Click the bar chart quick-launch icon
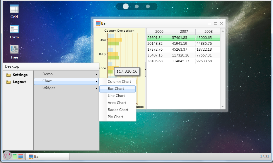Viewport: 273px width, 163px height. pyautogui.click(x=21, y=156)
